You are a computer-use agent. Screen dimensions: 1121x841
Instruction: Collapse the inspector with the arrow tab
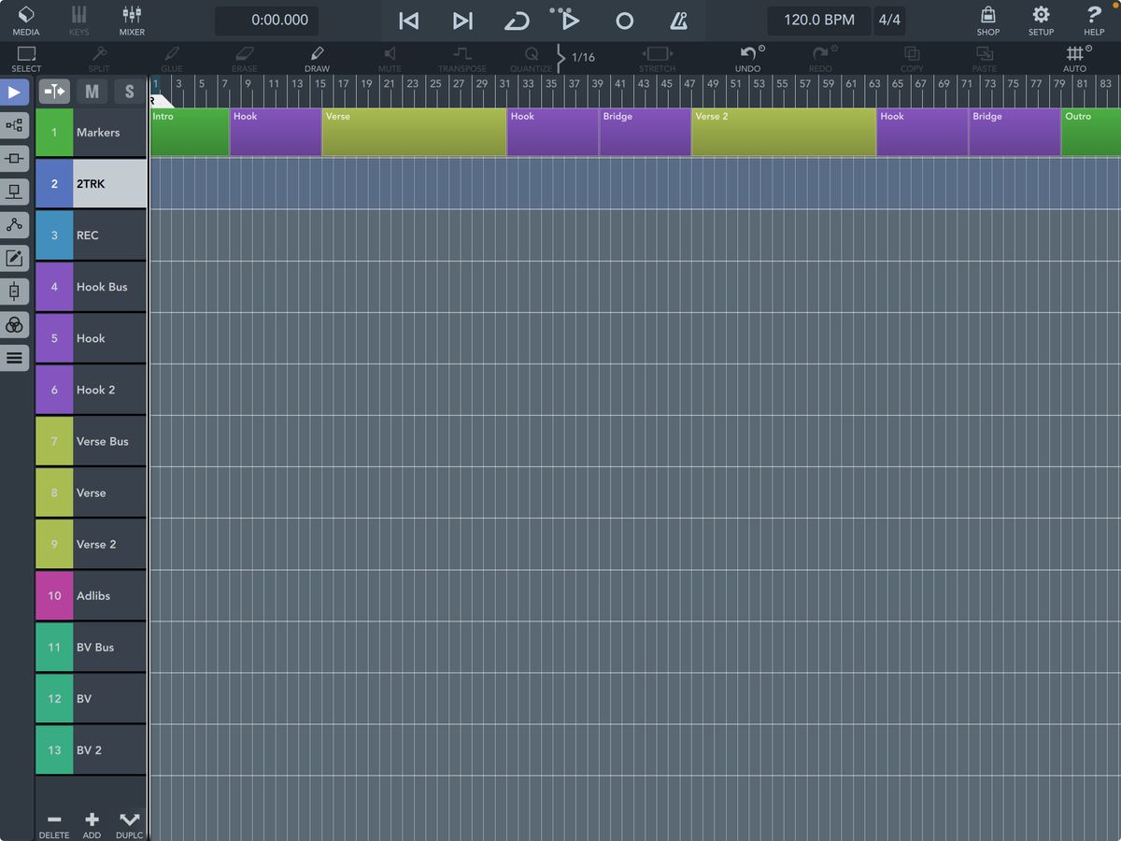pos(14,93)
